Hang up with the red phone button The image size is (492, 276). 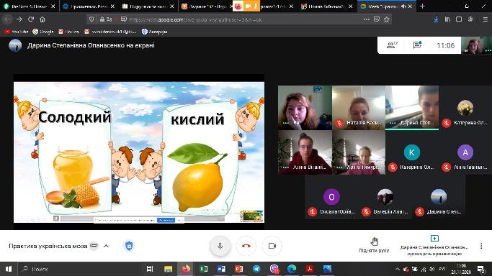click(246, 246)
